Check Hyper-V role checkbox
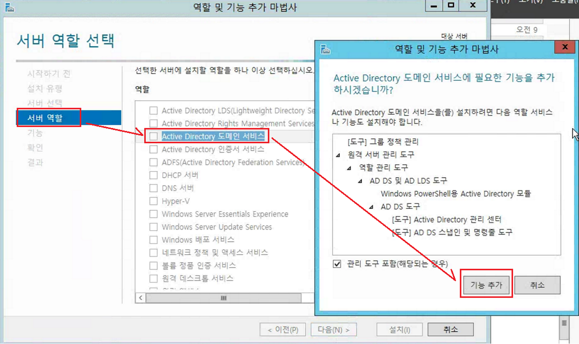 click(x=154, y=201)
